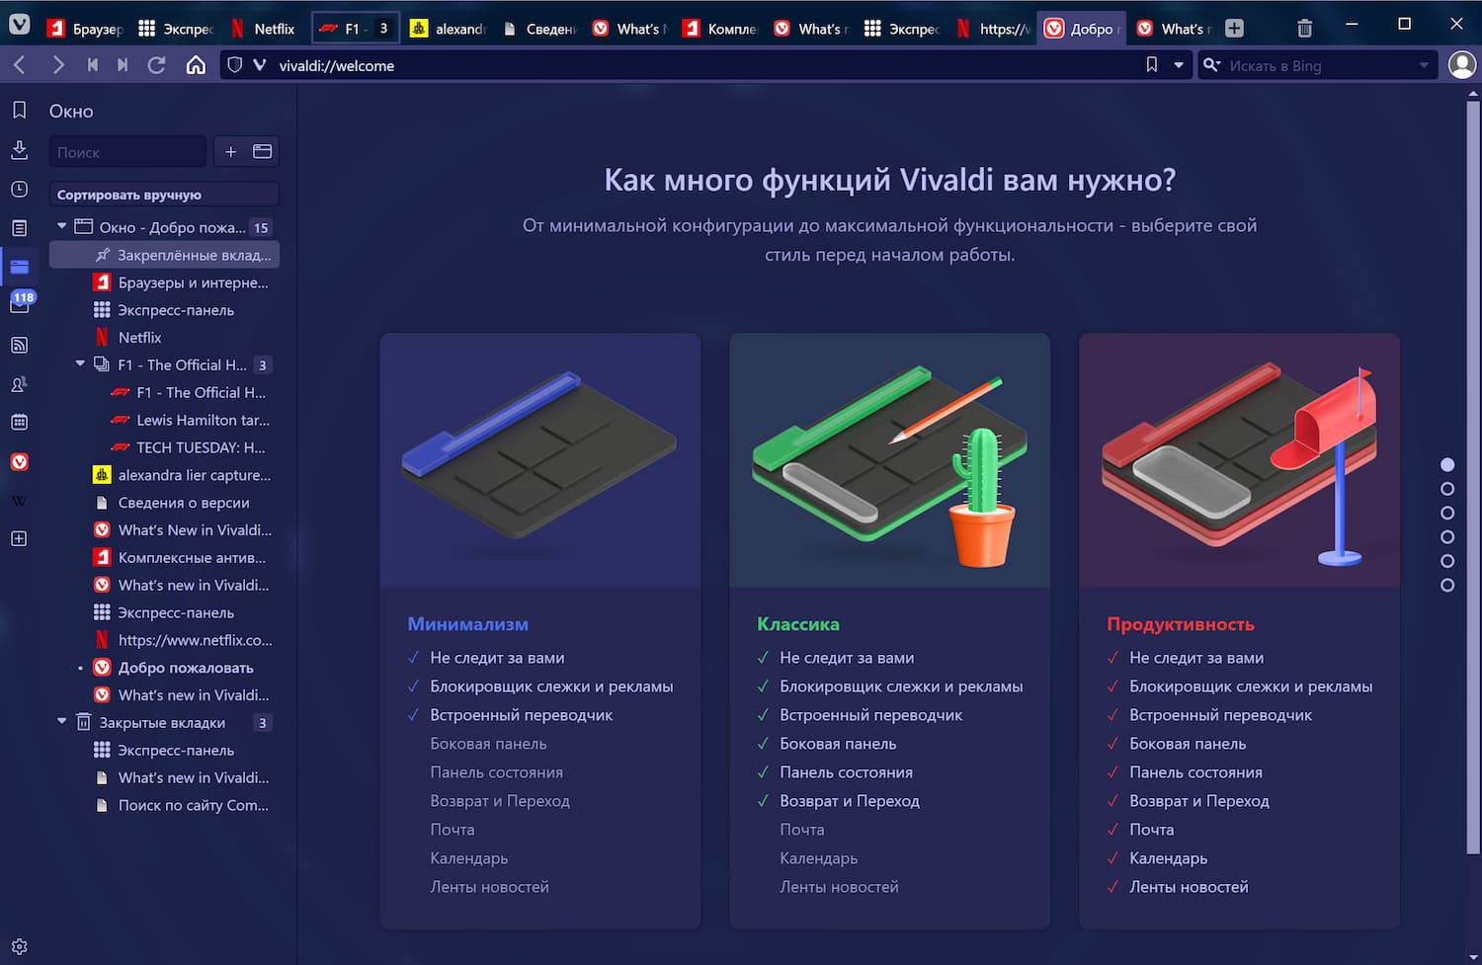The image size is (1482, 965).
Task: Click the page vertical scrollbar
Action: (1473, 475)
